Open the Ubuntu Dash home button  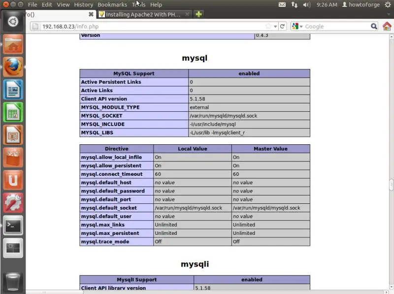click(x=13, y=22)
